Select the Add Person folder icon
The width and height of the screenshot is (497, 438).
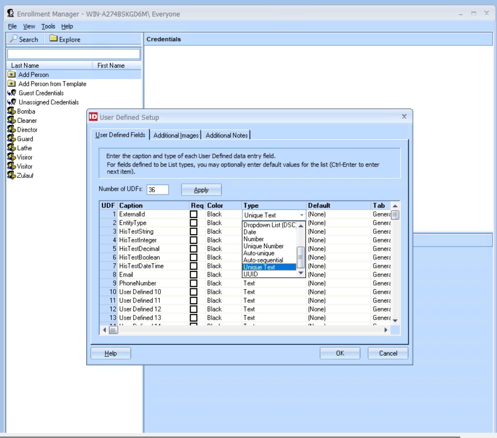tap(12, 75)
